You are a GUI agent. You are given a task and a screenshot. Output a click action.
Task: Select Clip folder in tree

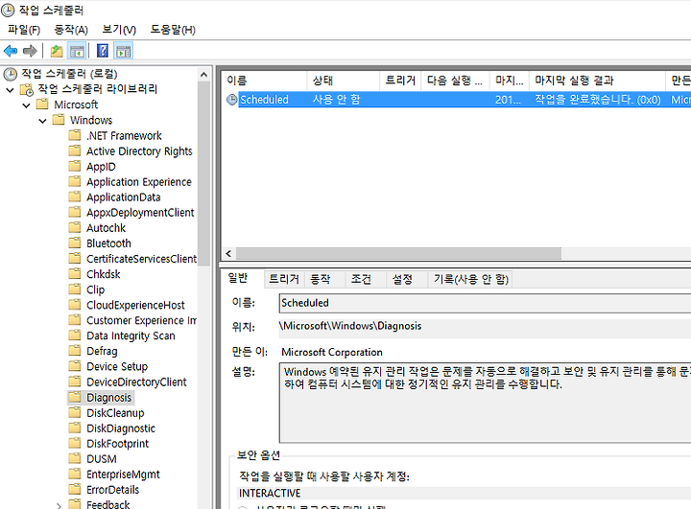pos(96,289)
